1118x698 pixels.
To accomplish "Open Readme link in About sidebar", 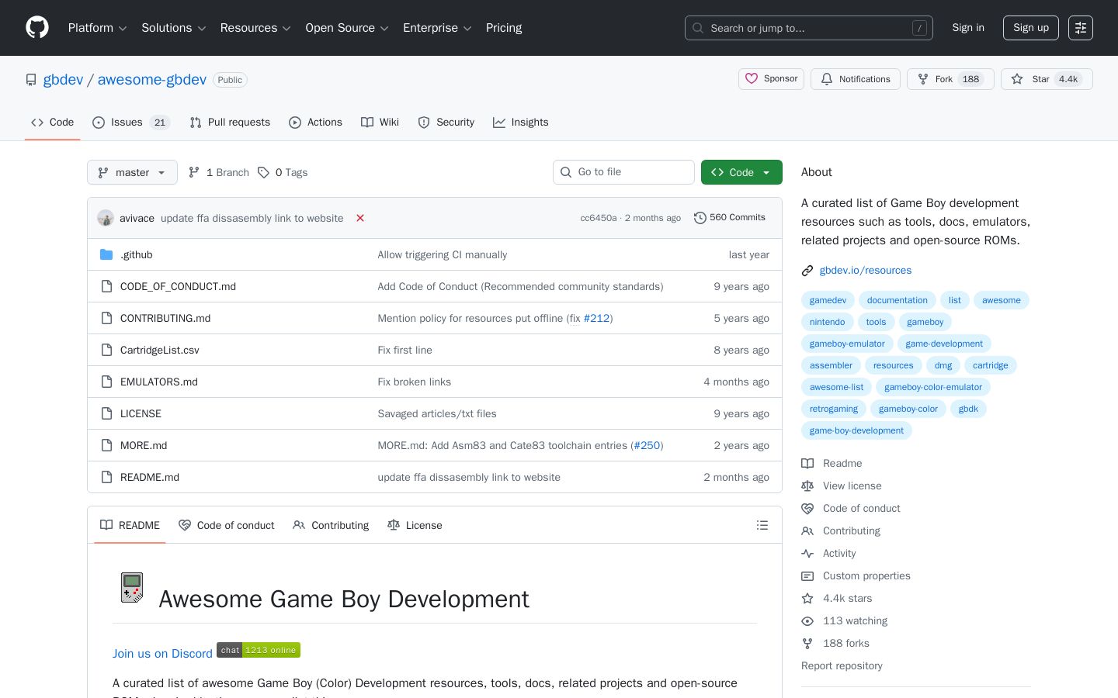I will point(832,463).
